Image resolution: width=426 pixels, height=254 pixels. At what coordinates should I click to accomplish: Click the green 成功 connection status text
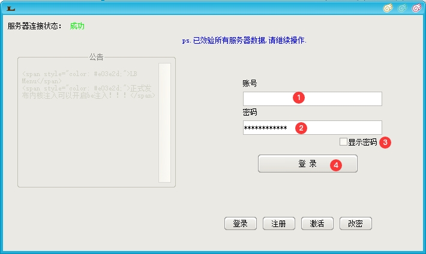77,26
